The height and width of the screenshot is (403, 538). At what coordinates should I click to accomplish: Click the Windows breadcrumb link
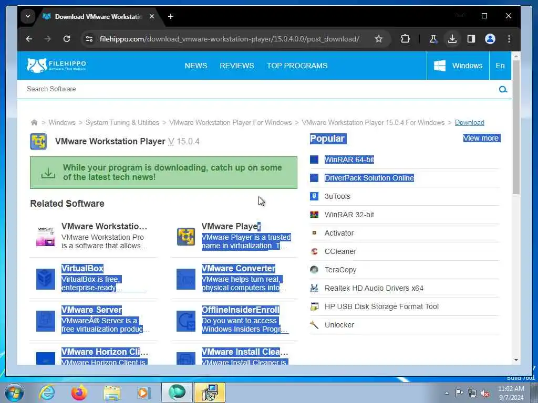coord(62,122)
